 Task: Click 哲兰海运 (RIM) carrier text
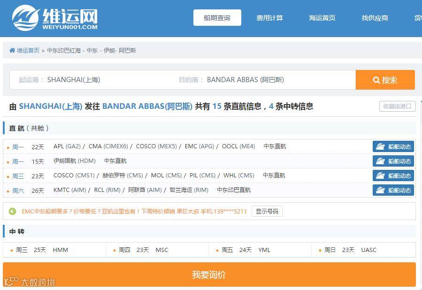pyautogui.click(x=189, y=190)
